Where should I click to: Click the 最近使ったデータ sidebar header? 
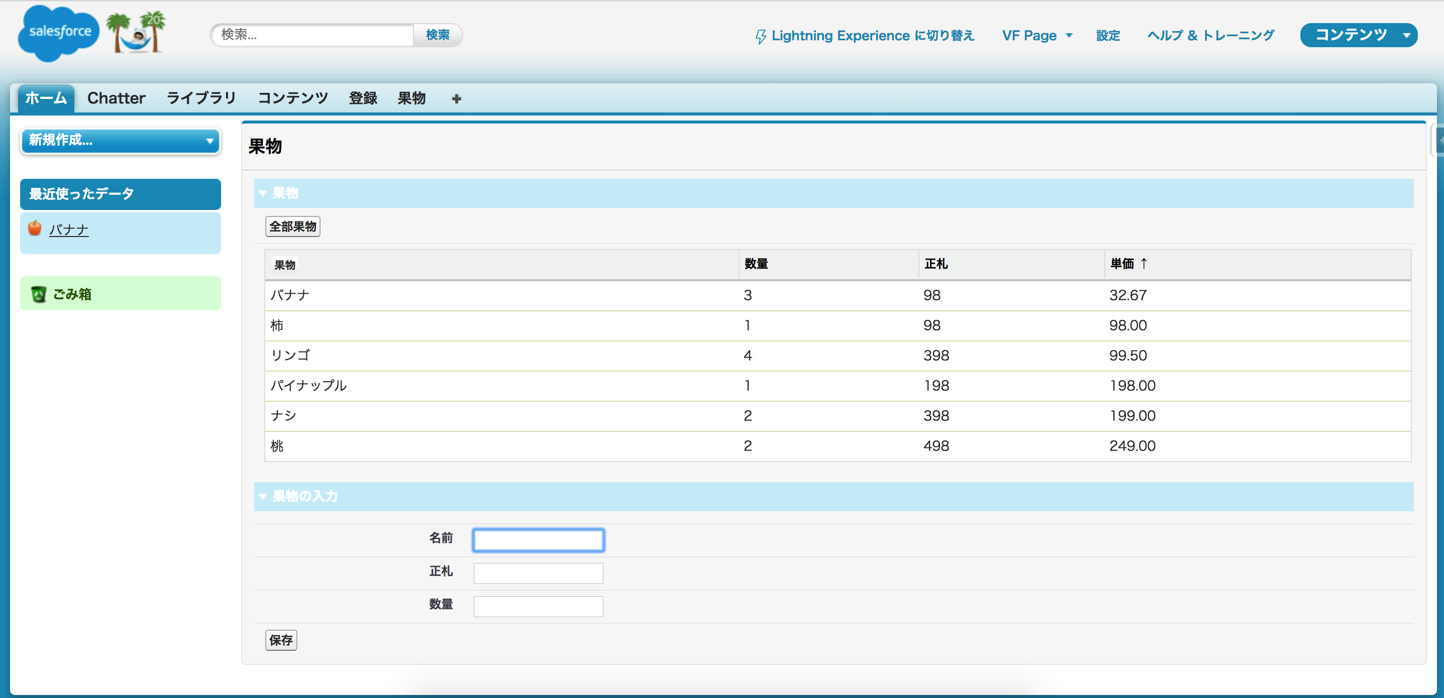point(121,194)
